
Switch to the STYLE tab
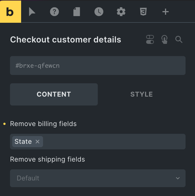(142, 94)
